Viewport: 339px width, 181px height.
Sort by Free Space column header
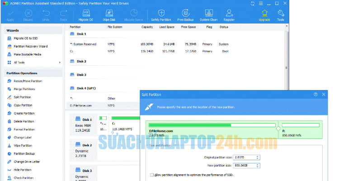(x=188, y=27)
